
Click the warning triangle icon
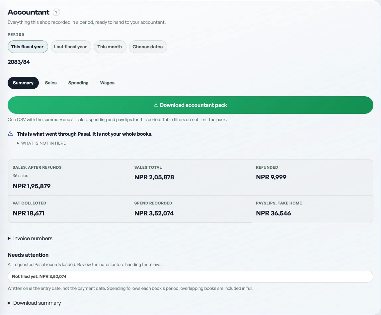click(10, 134)
